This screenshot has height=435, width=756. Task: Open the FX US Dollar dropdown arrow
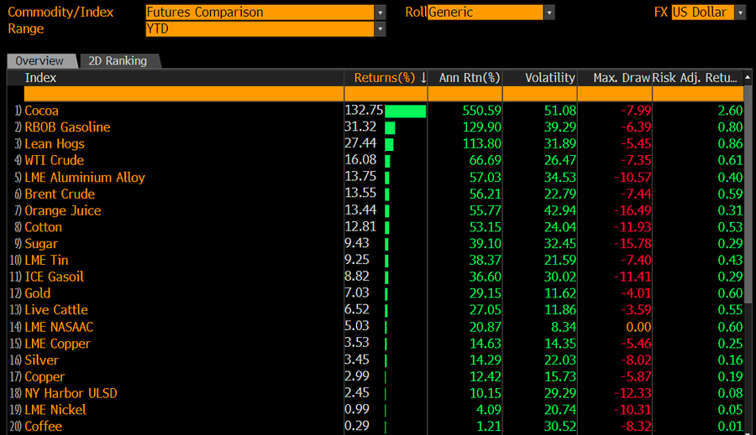coord(740,13)
